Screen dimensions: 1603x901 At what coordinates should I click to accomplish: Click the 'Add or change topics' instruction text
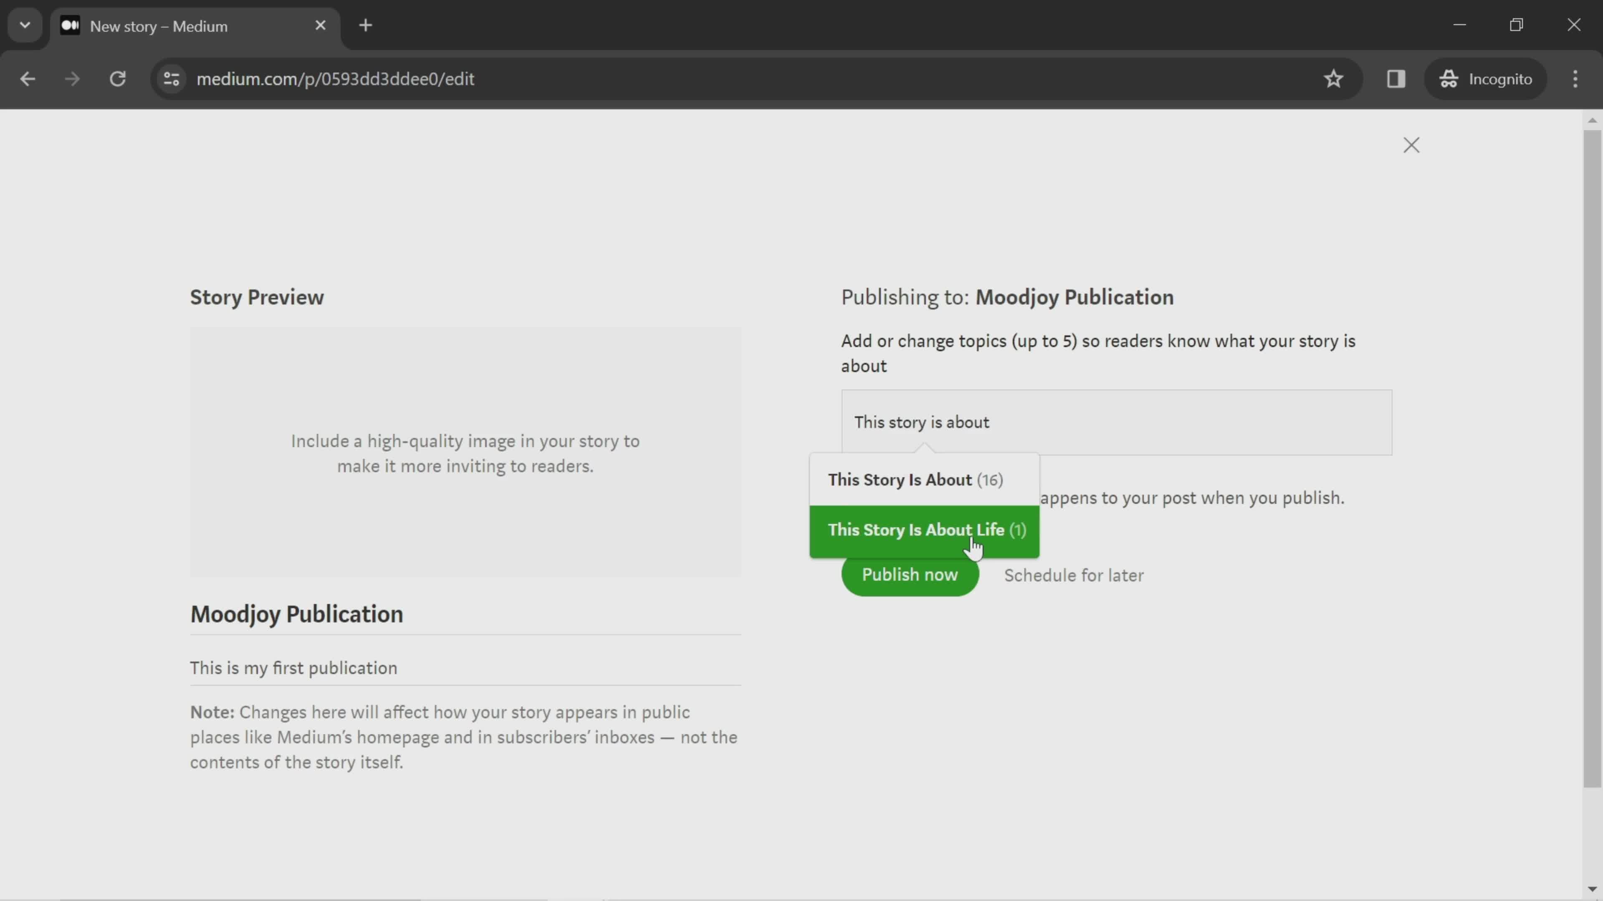(x=1098, y=353)
